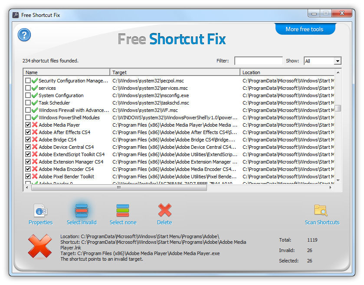Click green check beside System Configuration
The width and height of the screenshot is (364, 285).
pyautogui.click(x=35, y=95)
